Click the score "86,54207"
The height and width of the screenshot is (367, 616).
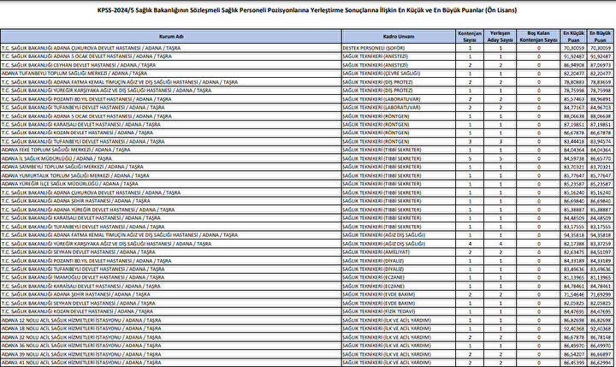point(573,354)
